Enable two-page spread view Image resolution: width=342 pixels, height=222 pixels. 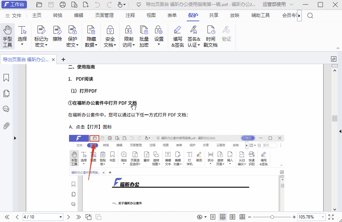232,217
